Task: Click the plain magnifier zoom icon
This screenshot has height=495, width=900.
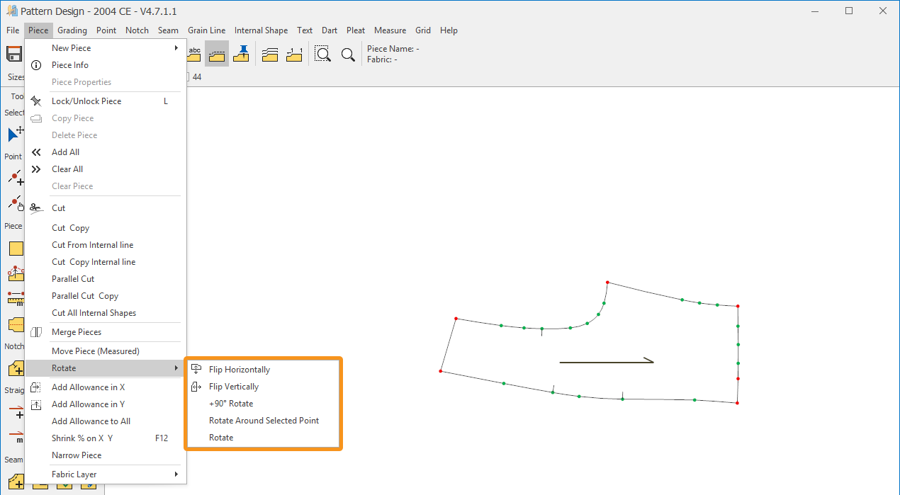Action: tap(348, 55)
